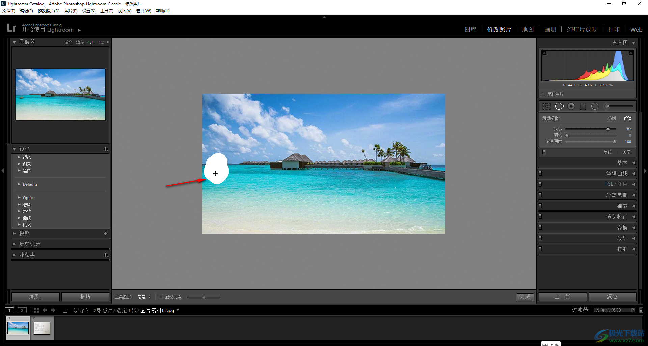Toggle the filter lock switch in filmstrip
Image resolution: width=648 pixels, height=346 pixels.
[641, 310]
